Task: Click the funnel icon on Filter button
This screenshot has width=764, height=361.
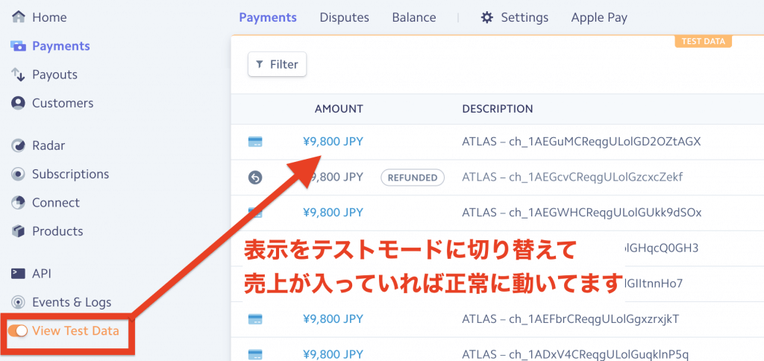Action: [x=260, y=64]
